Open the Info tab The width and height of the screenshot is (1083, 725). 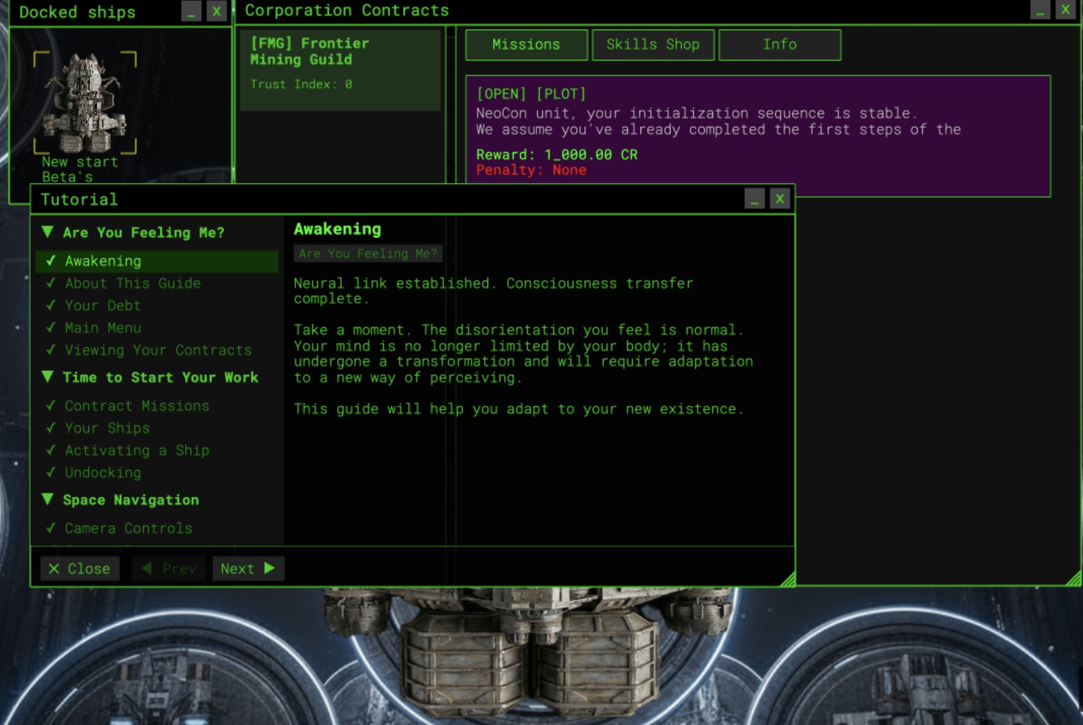click(779, 45)
